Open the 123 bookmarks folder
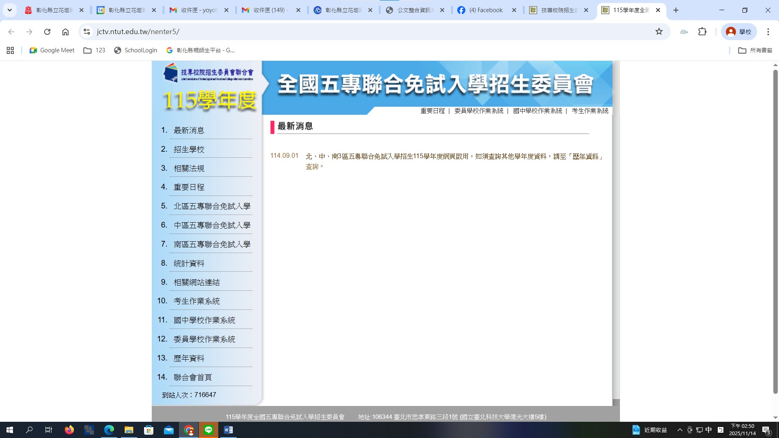 94,50
